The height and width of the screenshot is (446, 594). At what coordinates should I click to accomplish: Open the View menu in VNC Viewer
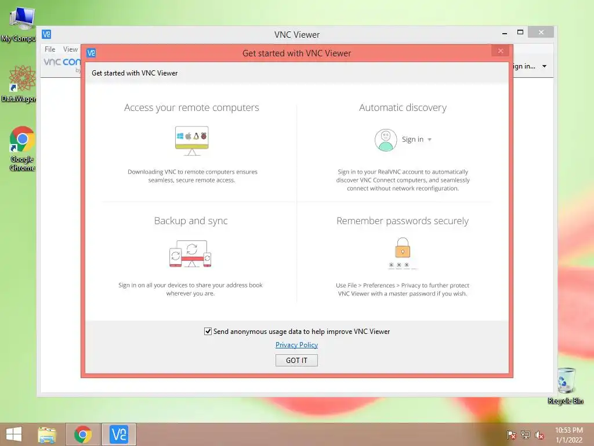pos(70,49)
